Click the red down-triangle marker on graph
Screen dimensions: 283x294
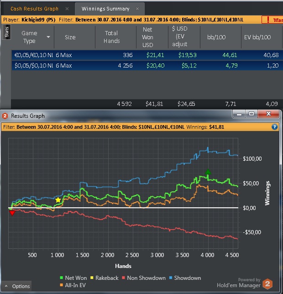pos(12,213)
